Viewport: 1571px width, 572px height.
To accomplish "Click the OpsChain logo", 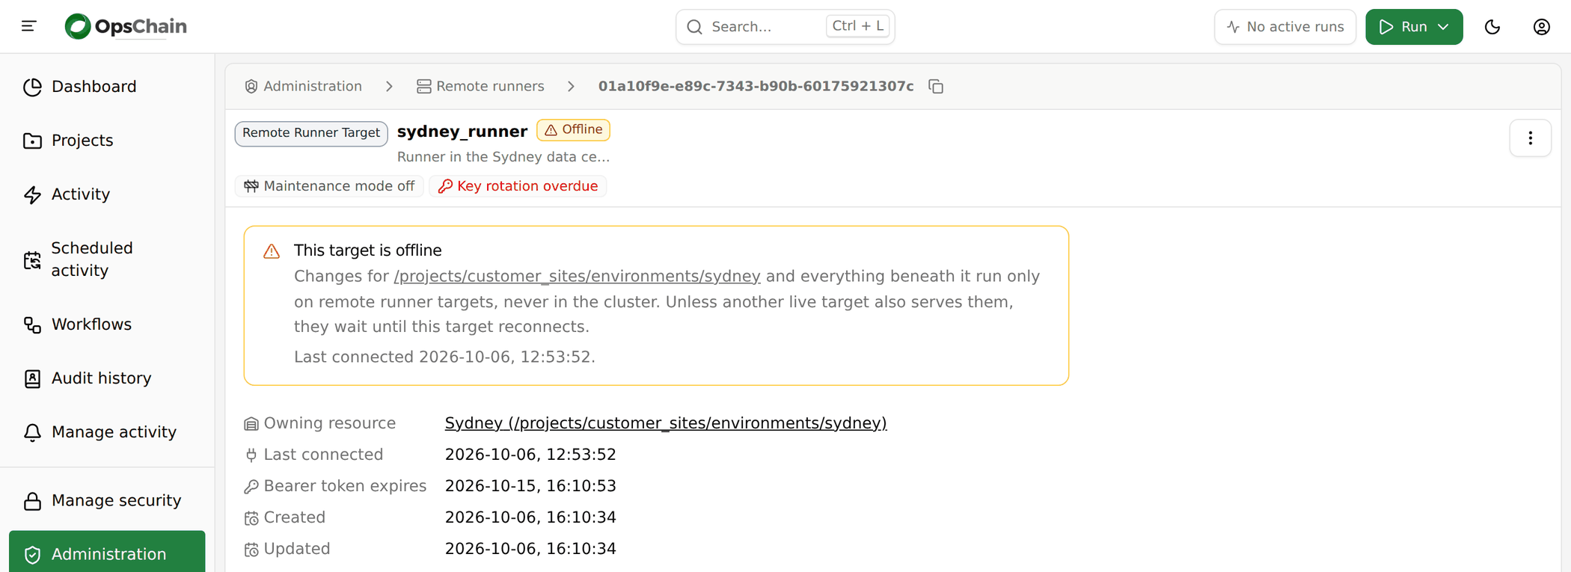I will click(x=126, y=26).
